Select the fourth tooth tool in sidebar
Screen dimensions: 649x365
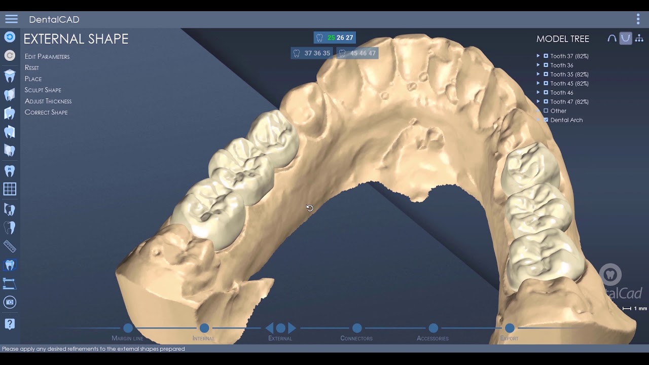click(10, 132)
